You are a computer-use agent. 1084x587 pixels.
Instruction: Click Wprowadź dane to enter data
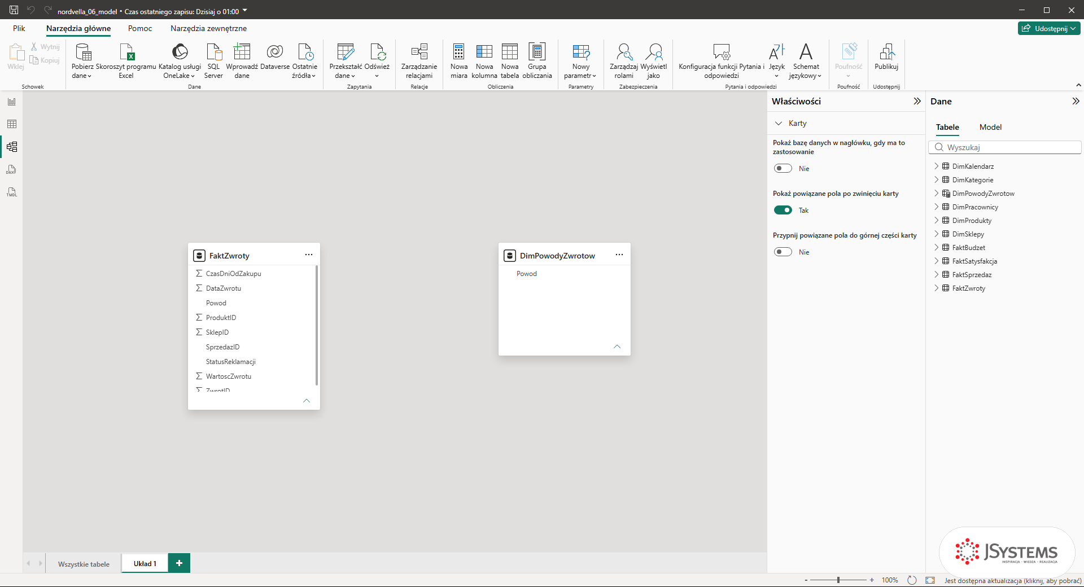(242, 61)
